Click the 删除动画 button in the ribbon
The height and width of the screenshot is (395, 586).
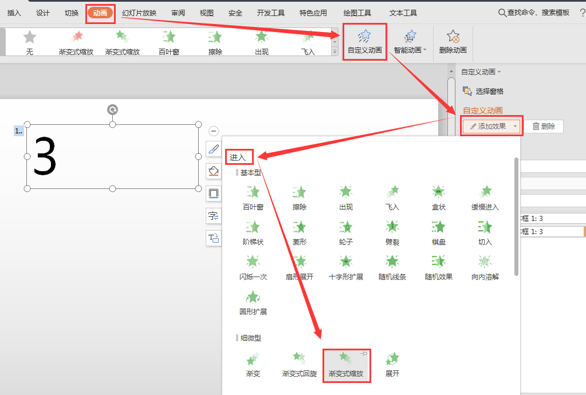(x=453, y=42)
